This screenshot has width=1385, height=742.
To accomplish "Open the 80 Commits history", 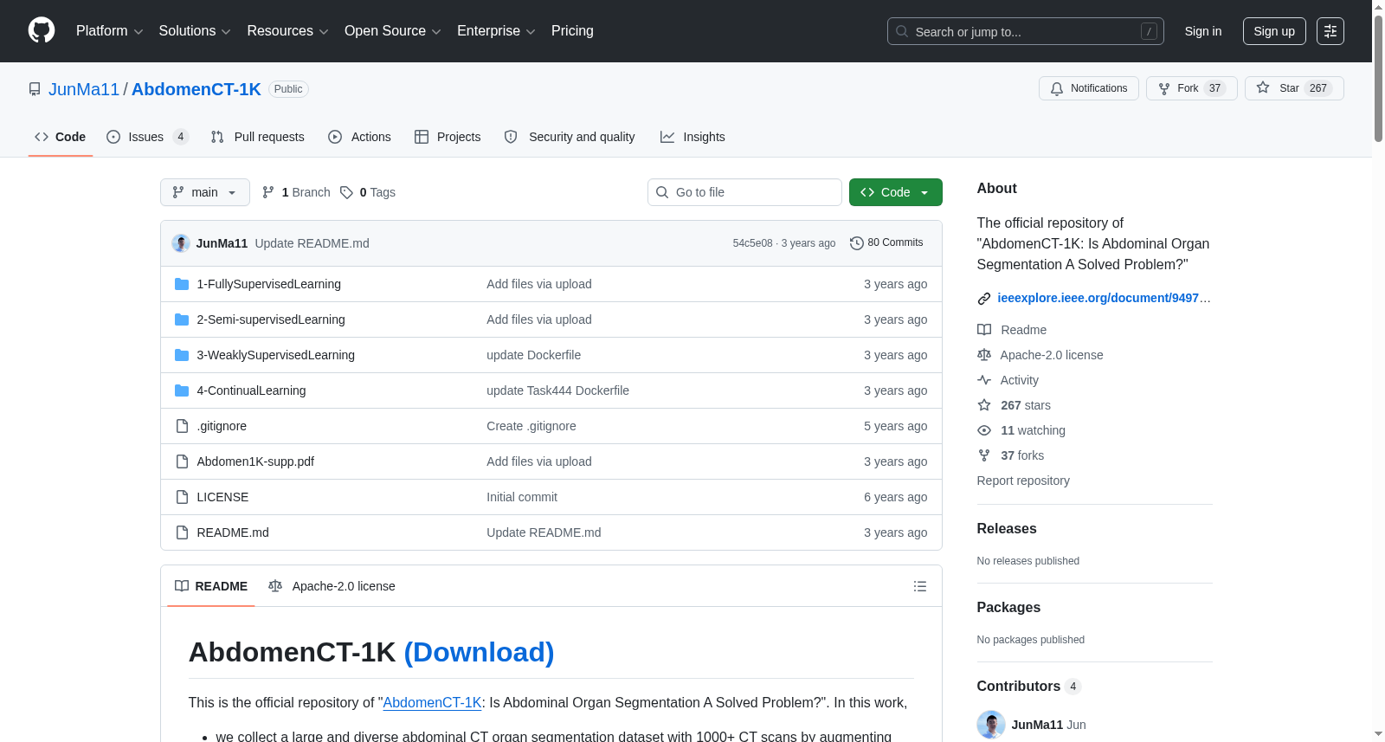I will click(x=886, y=242).
